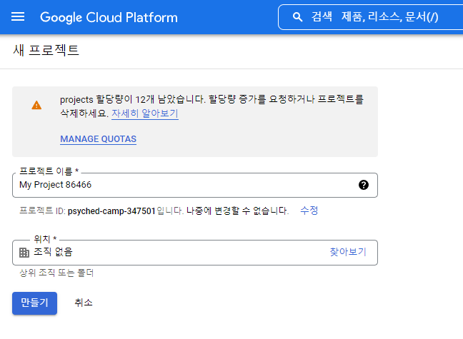The image size is (463, 339).
Task: Click the 조직 없음 location field
Action: pos(195,253)
